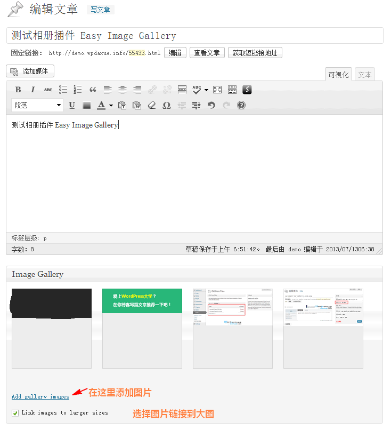
Task: Insert a numbered list
Action: point(78,90)
